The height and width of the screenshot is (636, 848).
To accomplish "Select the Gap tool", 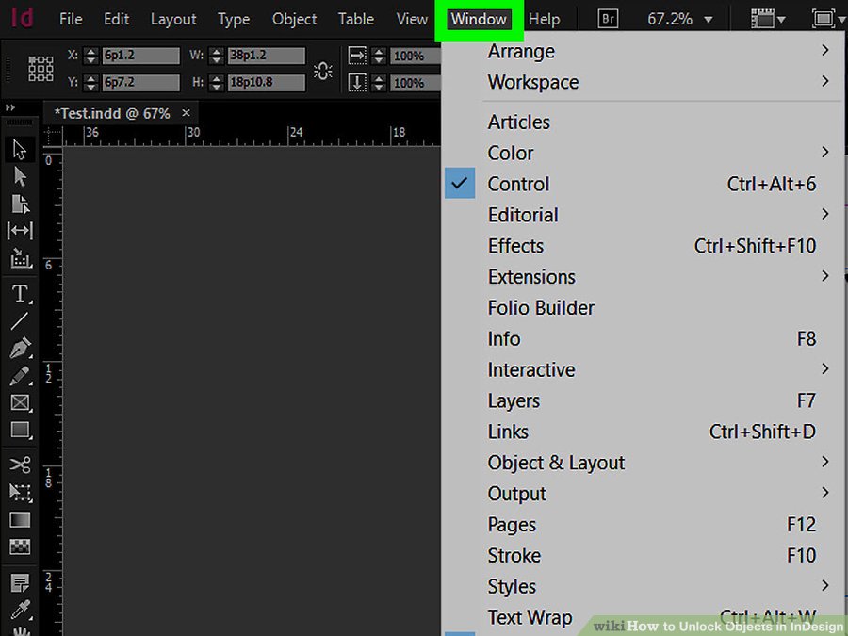I will pos(20,231).
